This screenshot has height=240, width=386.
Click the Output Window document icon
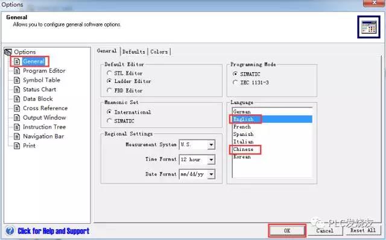(17, 117)
